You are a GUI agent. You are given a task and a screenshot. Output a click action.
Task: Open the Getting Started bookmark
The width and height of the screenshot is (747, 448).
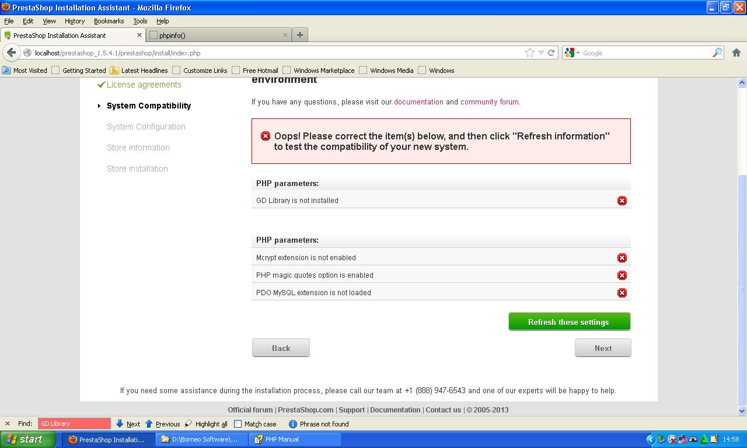[x=79, y=71]
